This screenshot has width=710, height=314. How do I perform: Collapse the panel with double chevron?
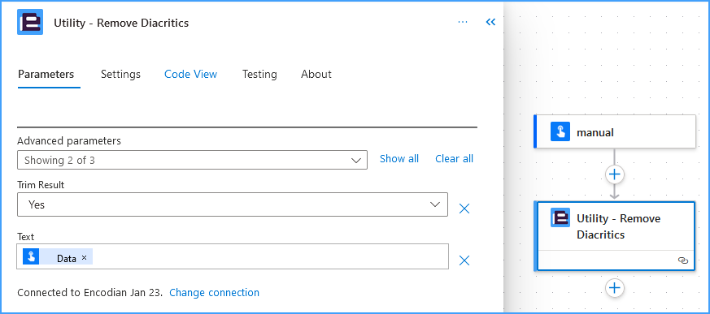(490, 22)
